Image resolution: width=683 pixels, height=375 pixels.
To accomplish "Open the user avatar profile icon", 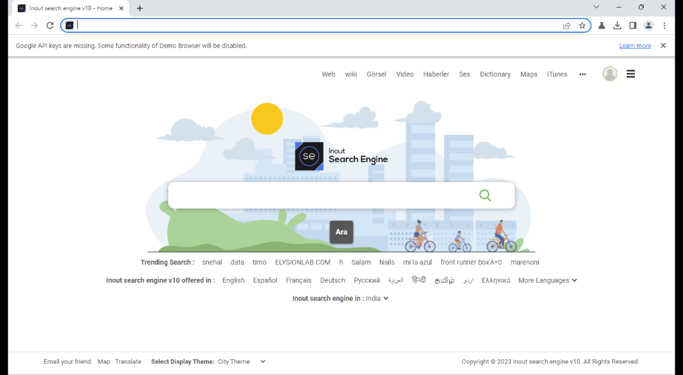I will pos(610,73).
